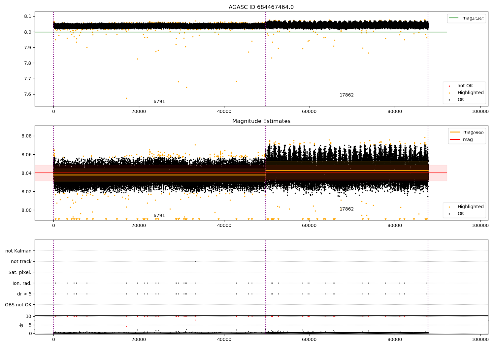Image resolution: width=495 pixels, height=347 pixels.
Task: Click the "not OK" legend entry
Action: click(465, 86)
